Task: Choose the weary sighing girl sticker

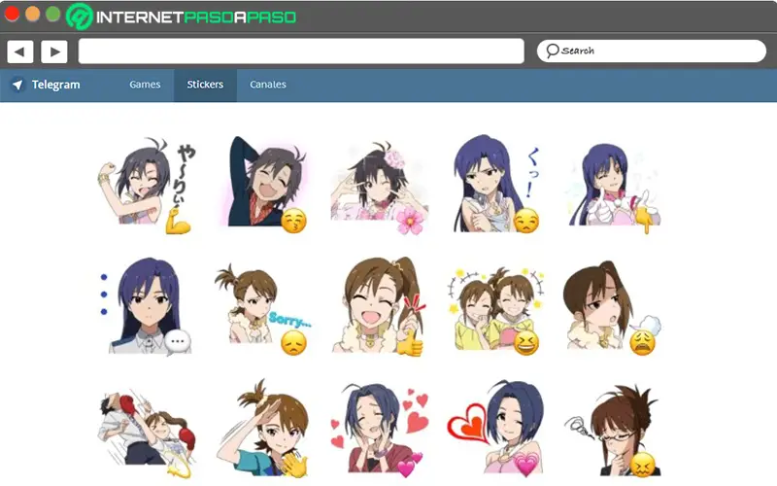Action: tap(612, 307)
